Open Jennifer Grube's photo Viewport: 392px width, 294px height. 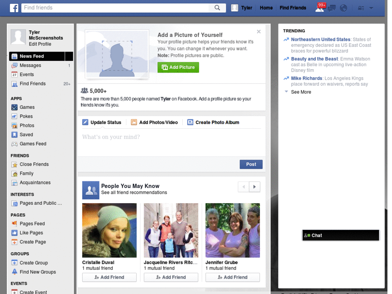(233, 230)
